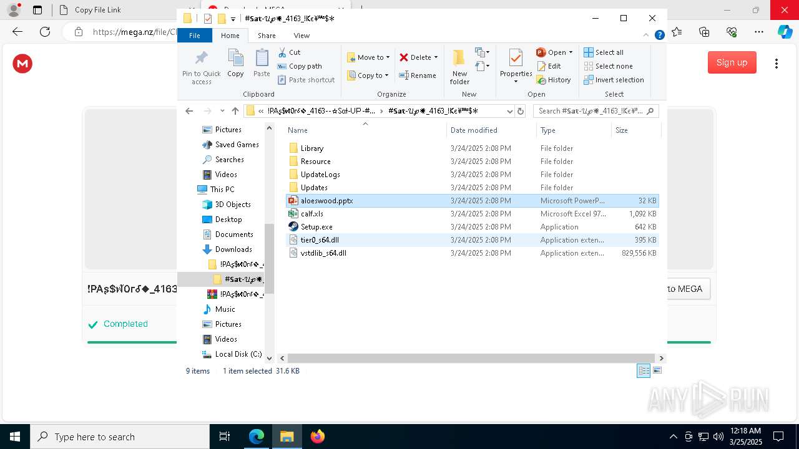Open MEGA three-dot menu in browser
The image size is (799, 449).
click(x=777, y=64)
